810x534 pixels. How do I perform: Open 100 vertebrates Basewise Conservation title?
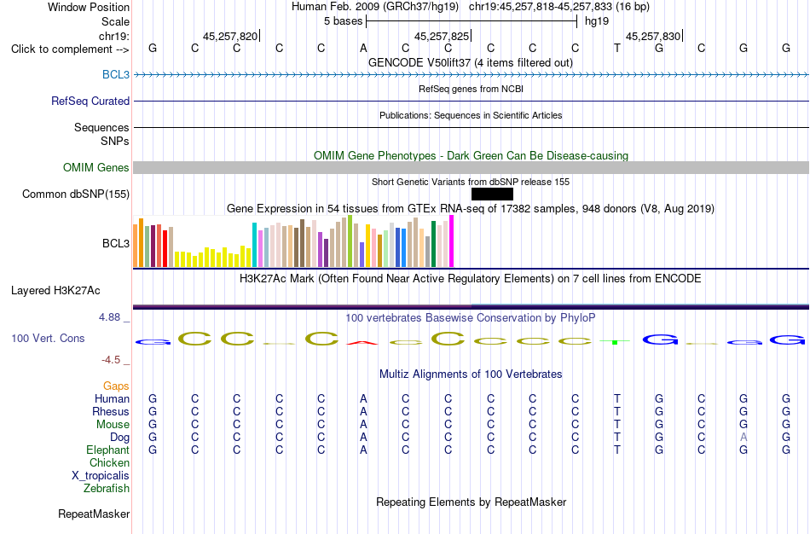pyautogui.click(x=471, y=318)
